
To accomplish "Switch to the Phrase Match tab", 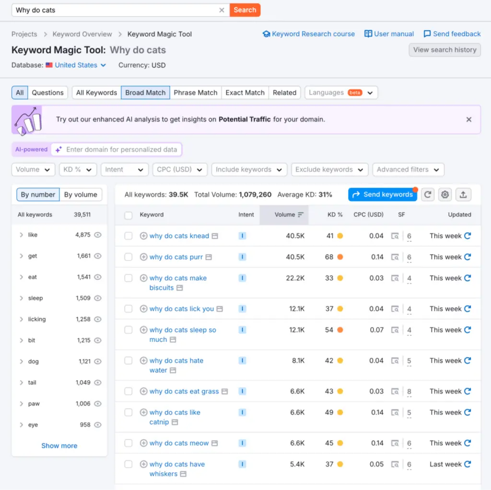I will point(195,93).
